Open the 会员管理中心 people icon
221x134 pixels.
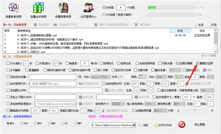[x=88, y=8]
